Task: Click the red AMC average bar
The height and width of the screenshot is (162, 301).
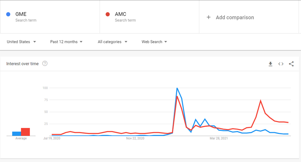Action: pyautogui.click(x=25, y=132)
